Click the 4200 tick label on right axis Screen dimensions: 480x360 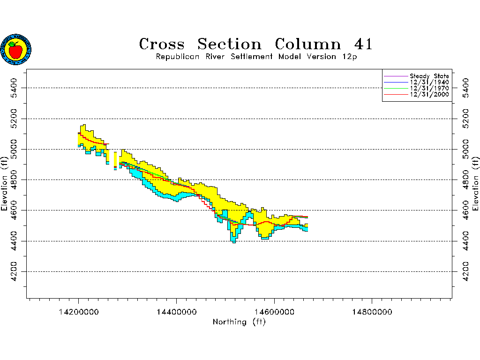point(465,271)
